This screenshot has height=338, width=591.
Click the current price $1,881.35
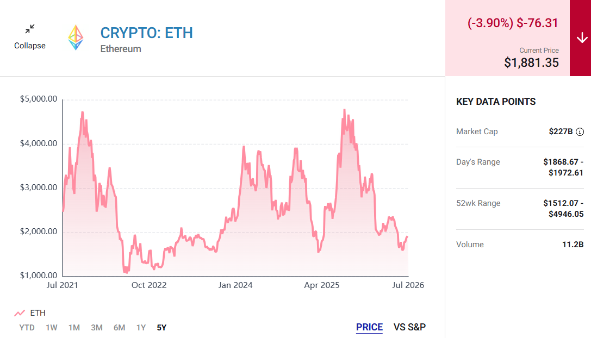click(531, 62)
